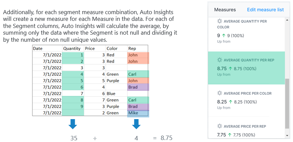Select the Average Quantity Per Rep measure card
Image resolution: width=293 pixels, height=142 pixels.
point(246,68)
